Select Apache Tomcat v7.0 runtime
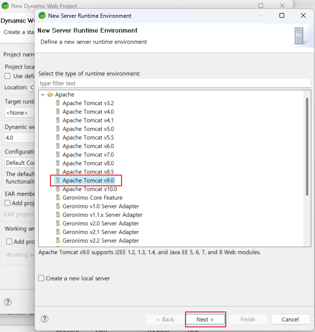 88,155
